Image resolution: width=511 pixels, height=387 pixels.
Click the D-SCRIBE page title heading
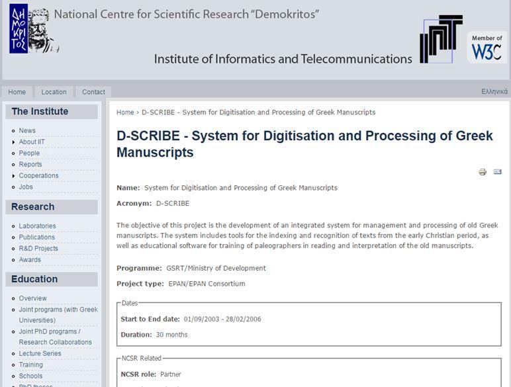(x=304, y=144)
